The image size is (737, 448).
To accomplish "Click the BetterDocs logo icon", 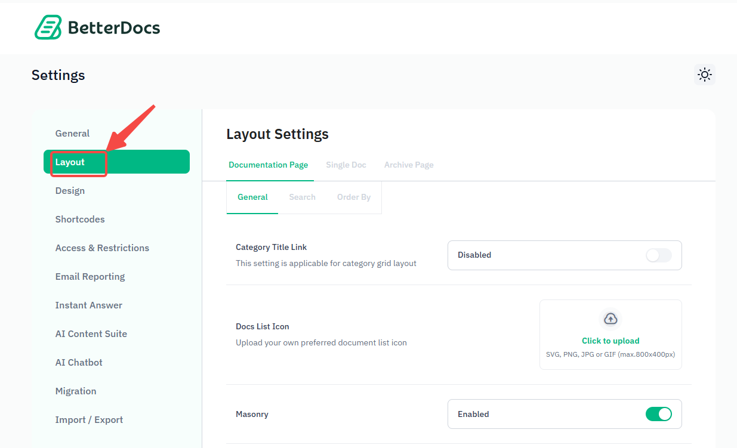I will coord(48,27).
